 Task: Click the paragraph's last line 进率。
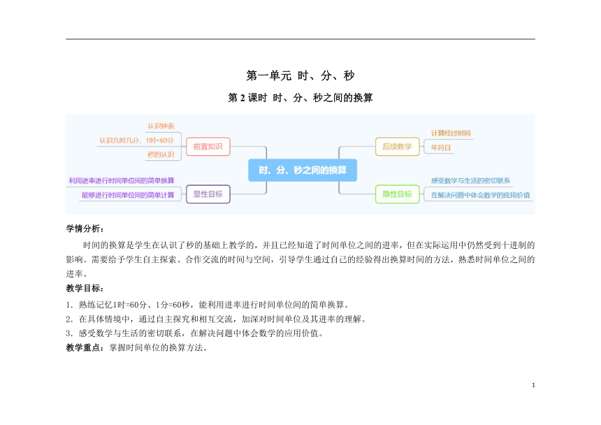(77, 274)
